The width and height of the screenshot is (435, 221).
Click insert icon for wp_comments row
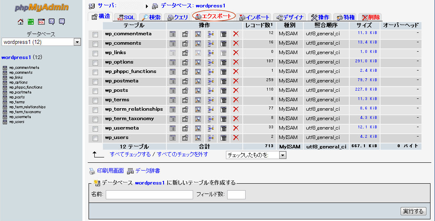coord(211,43)
